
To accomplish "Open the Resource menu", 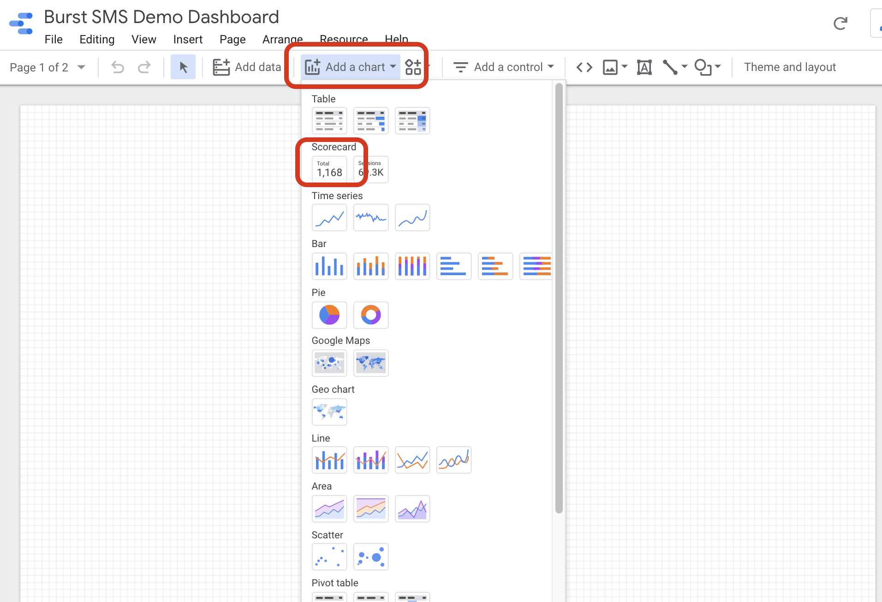I will pos(344,40).
